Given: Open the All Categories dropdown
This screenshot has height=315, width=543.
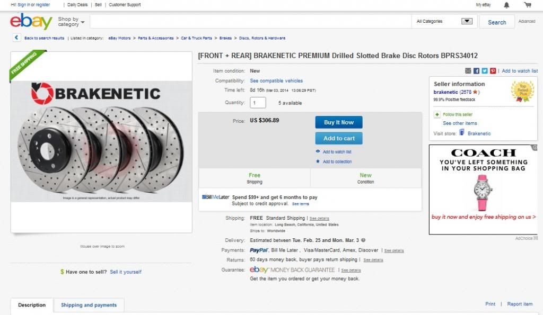Looking at the screenshot, I should coord(444,22).
